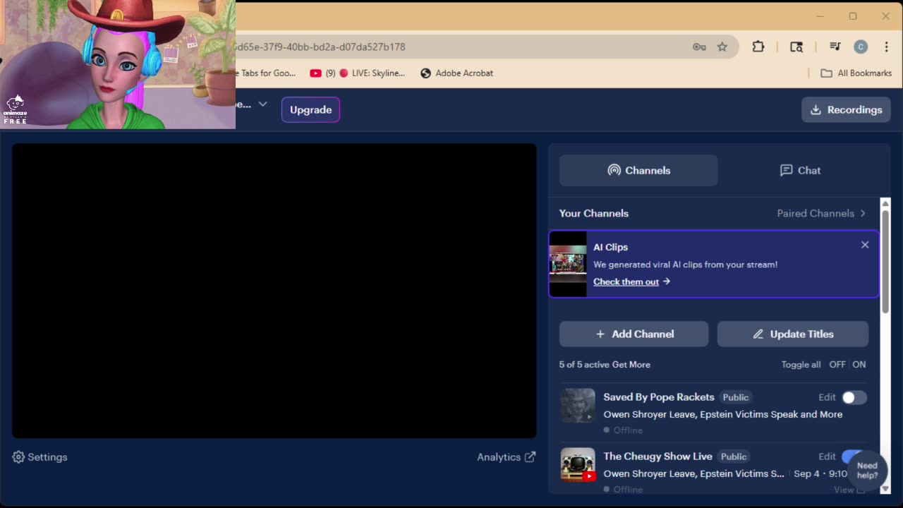903x508 pixels.
Task: Click the Public badge on Pope Rackets
Action: [735, 397]
